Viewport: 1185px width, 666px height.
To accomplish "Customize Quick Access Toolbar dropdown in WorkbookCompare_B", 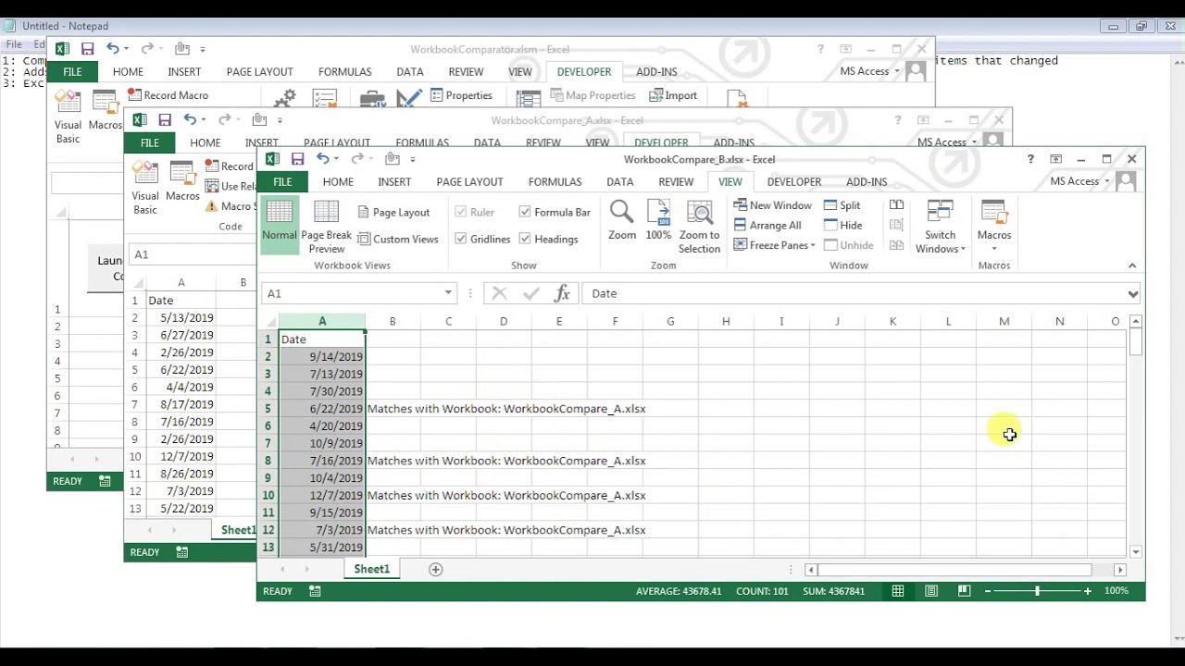I will click(x=412, y=159).
